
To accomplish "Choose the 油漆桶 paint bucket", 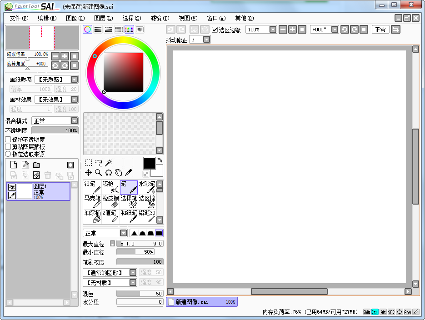I will click(x=92, y=216).
